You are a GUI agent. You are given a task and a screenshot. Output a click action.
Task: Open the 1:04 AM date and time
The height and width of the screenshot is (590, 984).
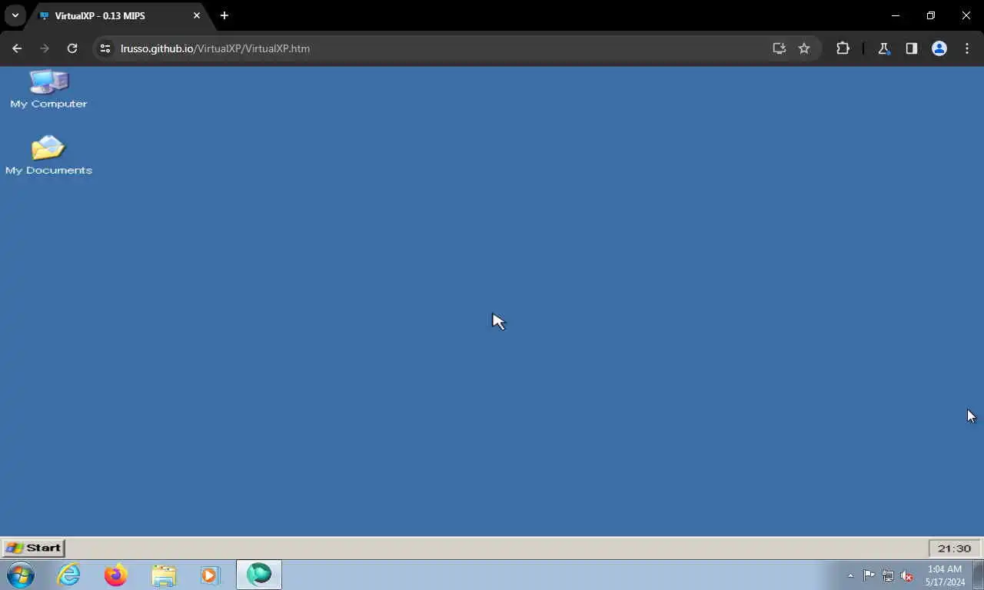pyautogui.click(x=945, y=575)
